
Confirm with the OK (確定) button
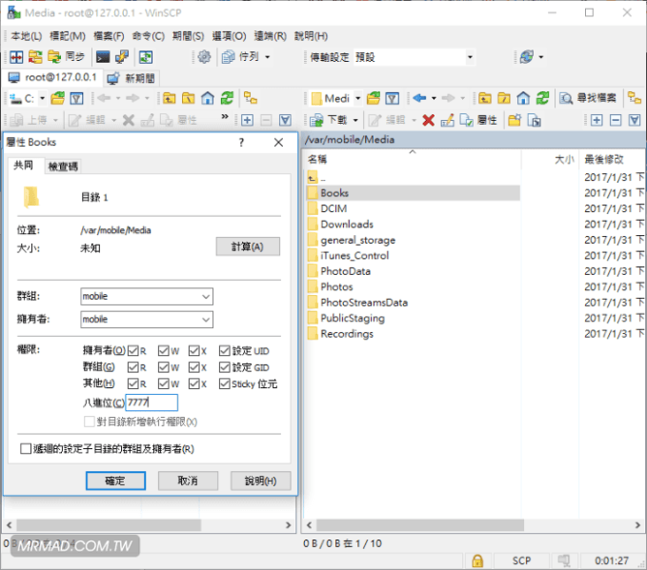point(115,481)
